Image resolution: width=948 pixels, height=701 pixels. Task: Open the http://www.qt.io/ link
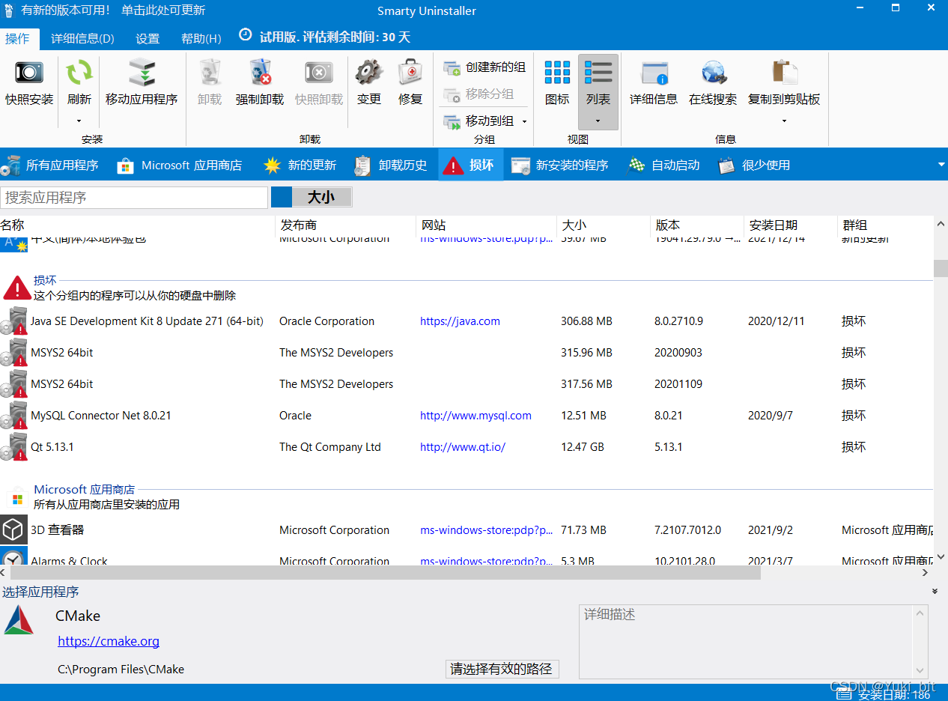tap(463, 446)
